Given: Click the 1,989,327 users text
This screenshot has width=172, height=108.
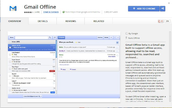Looking at the screenshot, I should (x=111, y=12).
